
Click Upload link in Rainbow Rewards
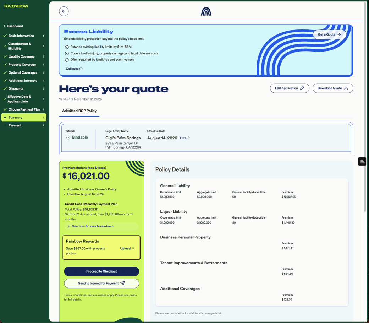pyautogui.click(x=127, y=248)
